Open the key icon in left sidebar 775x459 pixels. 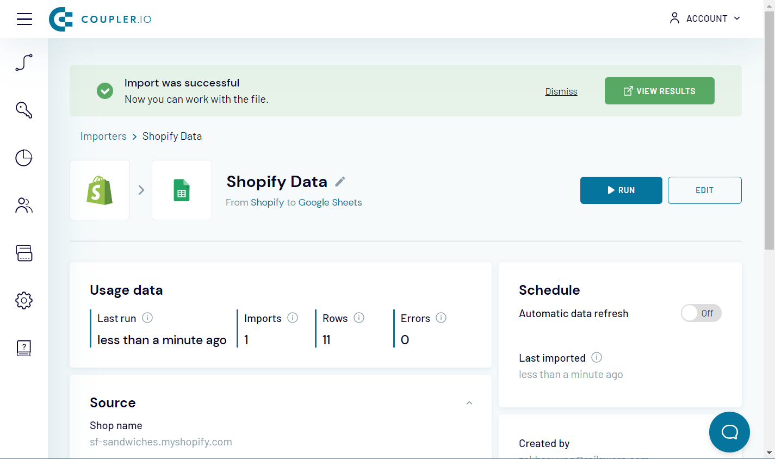[24, 110]
